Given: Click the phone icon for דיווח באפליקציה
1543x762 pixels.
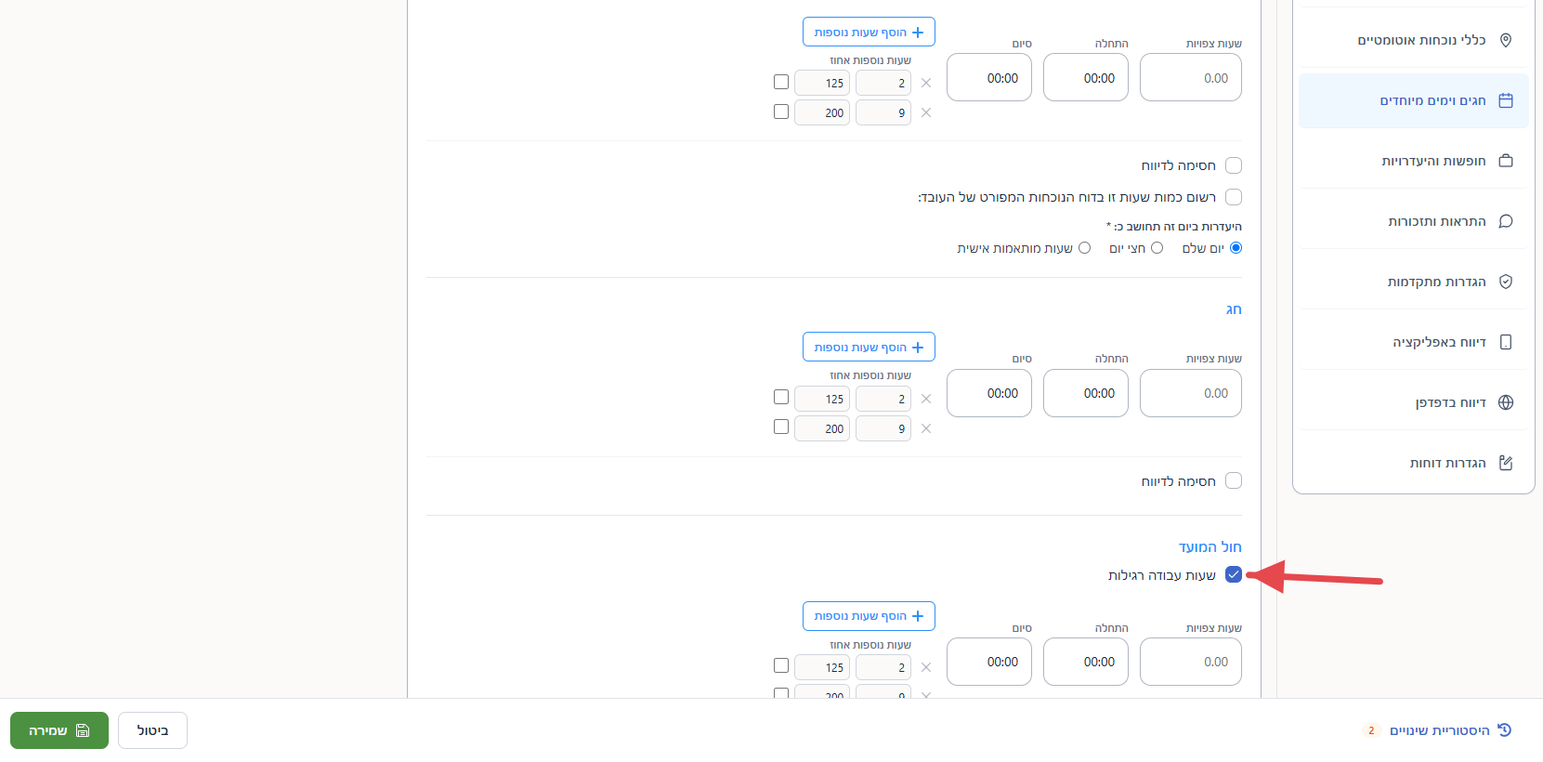Looking at the screenshot, I should click(1506, 342).
